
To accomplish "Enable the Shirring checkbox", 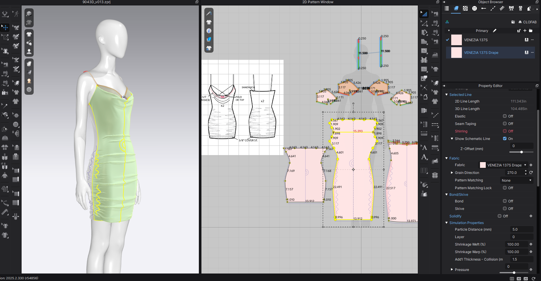I will point(505,131).
